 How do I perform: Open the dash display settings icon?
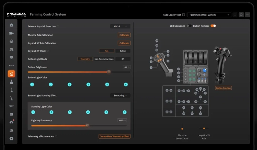(11, 57)
